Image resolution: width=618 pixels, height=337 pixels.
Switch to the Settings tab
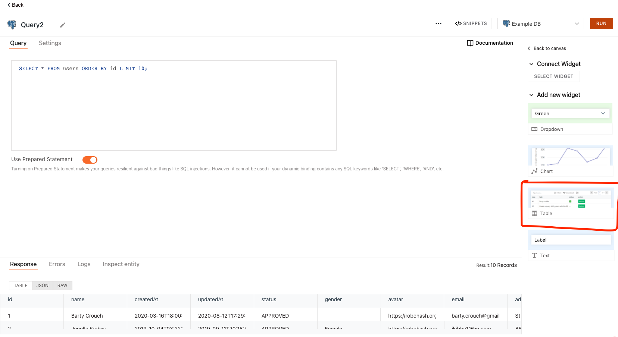tap(50, 43)
